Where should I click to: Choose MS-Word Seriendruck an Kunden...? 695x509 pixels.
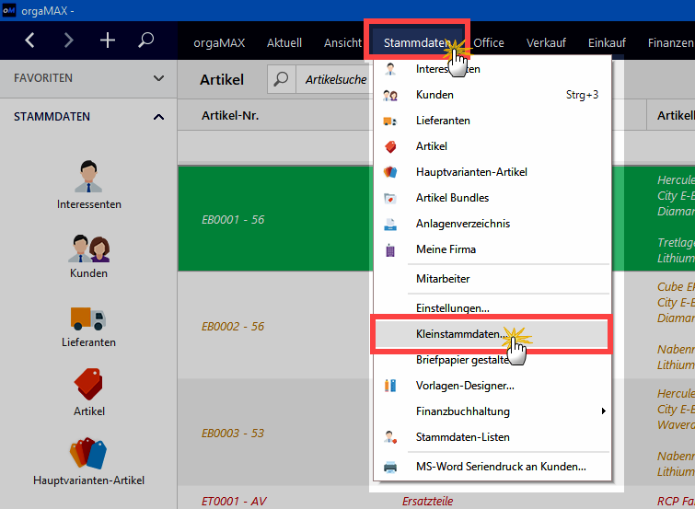point(492,467)
